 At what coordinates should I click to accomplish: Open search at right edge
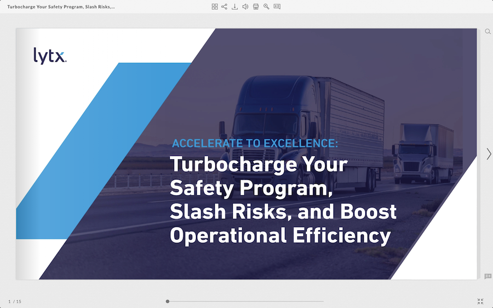coord(488,32)
